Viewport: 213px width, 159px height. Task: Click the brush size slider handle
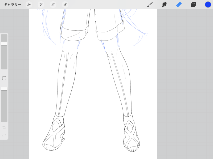4,43
